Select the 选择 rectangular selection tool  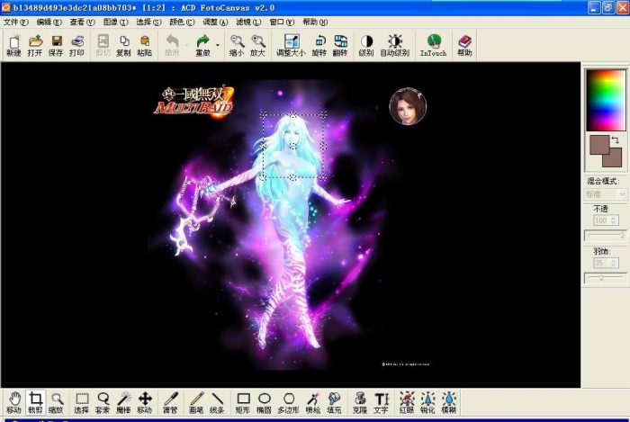[82, 403]
